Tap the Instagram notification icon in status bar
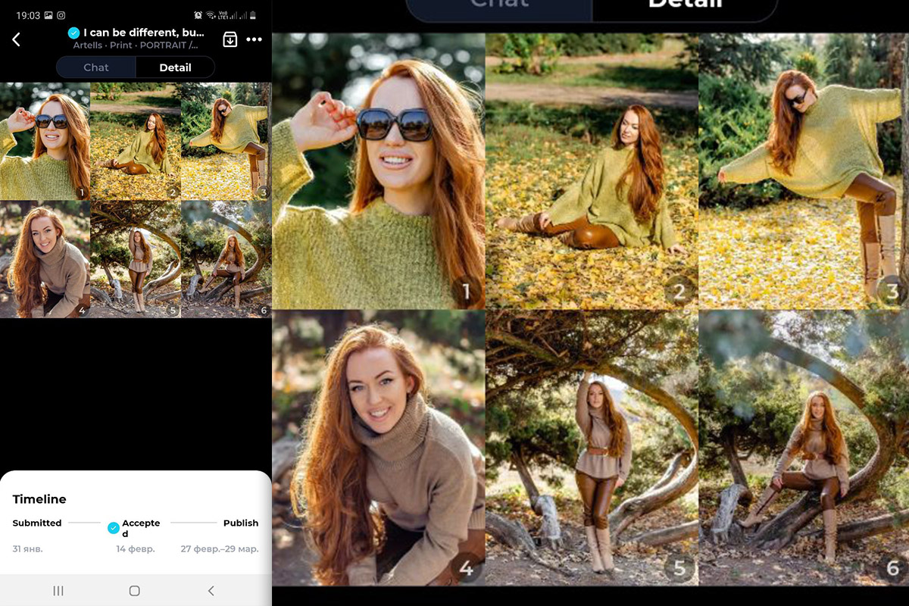909x606 pixels. tap(61, 15)
